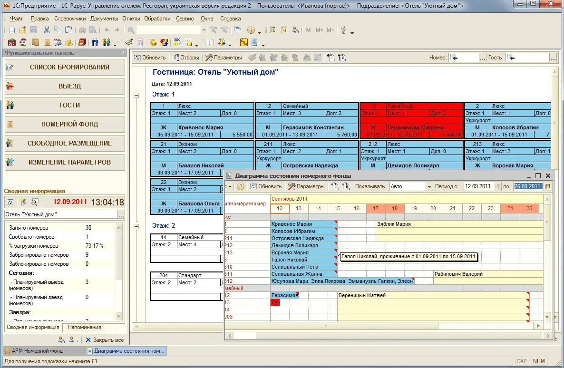Open the Номер field ellipsis selector
The height and width of the screenshot is (368, 564).
482,58
